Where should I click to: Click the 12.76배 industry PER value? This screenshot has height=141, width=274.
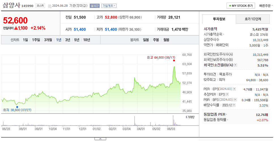pos(262,115)
